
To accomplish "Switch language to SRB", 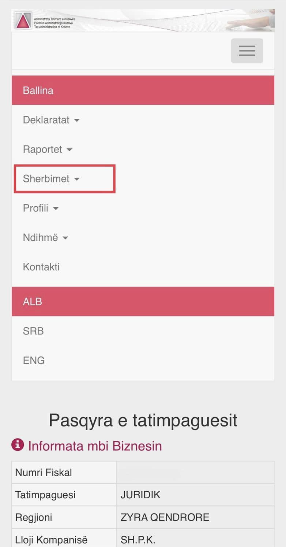I will coord(33,331).
